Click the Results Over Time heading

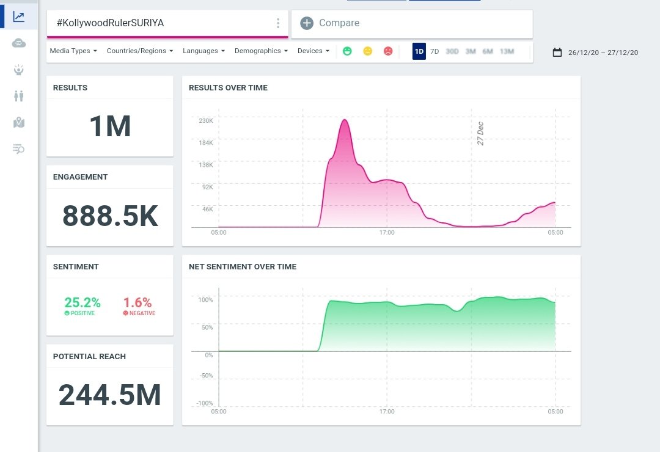pyautogui.click(x=228, y=87)
